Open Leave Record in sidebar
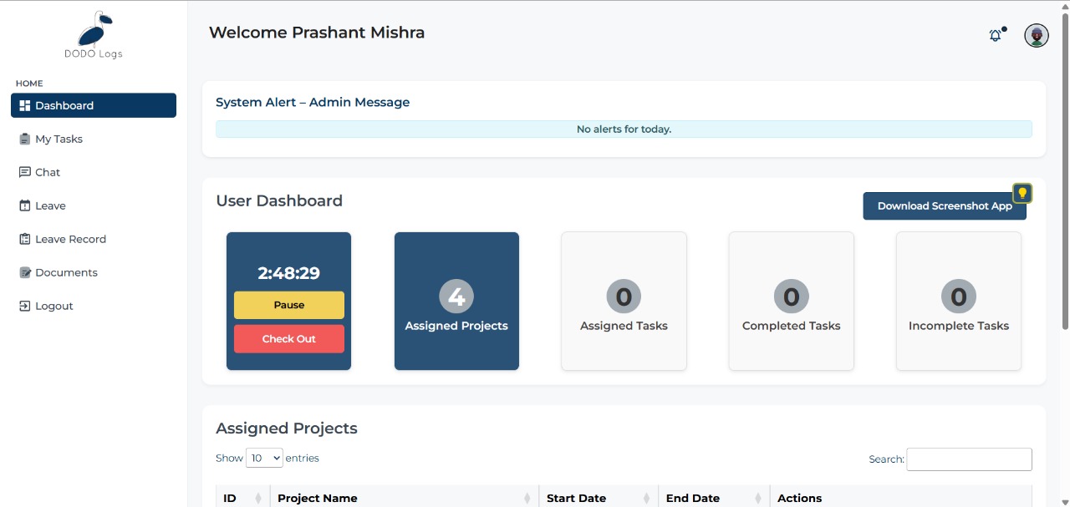 tap(70, 240)
